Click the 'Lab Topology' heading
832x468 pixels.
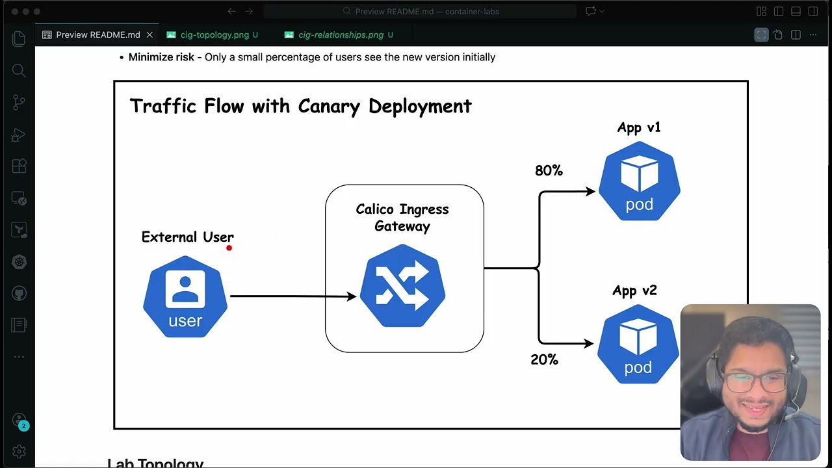point(155,463)
